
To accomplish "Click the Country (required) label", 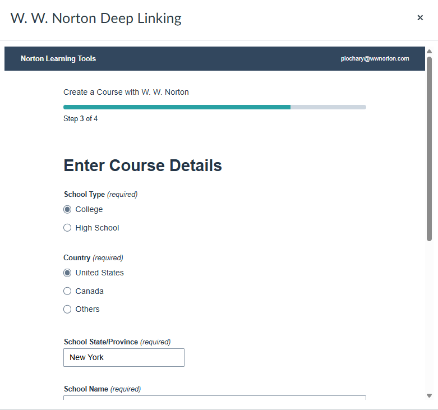I will pyautogui.click(x=93, y=258).
